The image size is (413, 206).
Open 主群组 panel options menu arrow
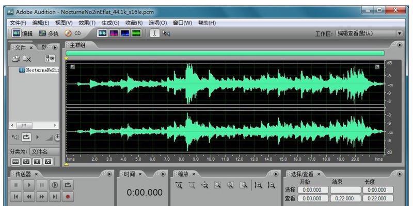pyautogui.click(x=400, y=45)
